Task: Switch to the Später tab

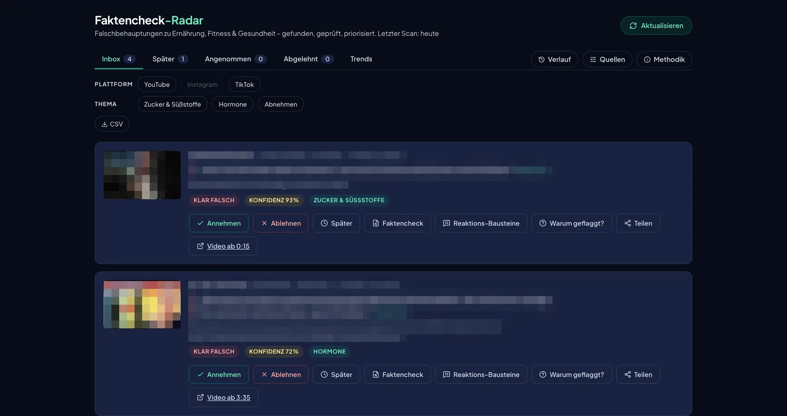Action: click(170, 59)
